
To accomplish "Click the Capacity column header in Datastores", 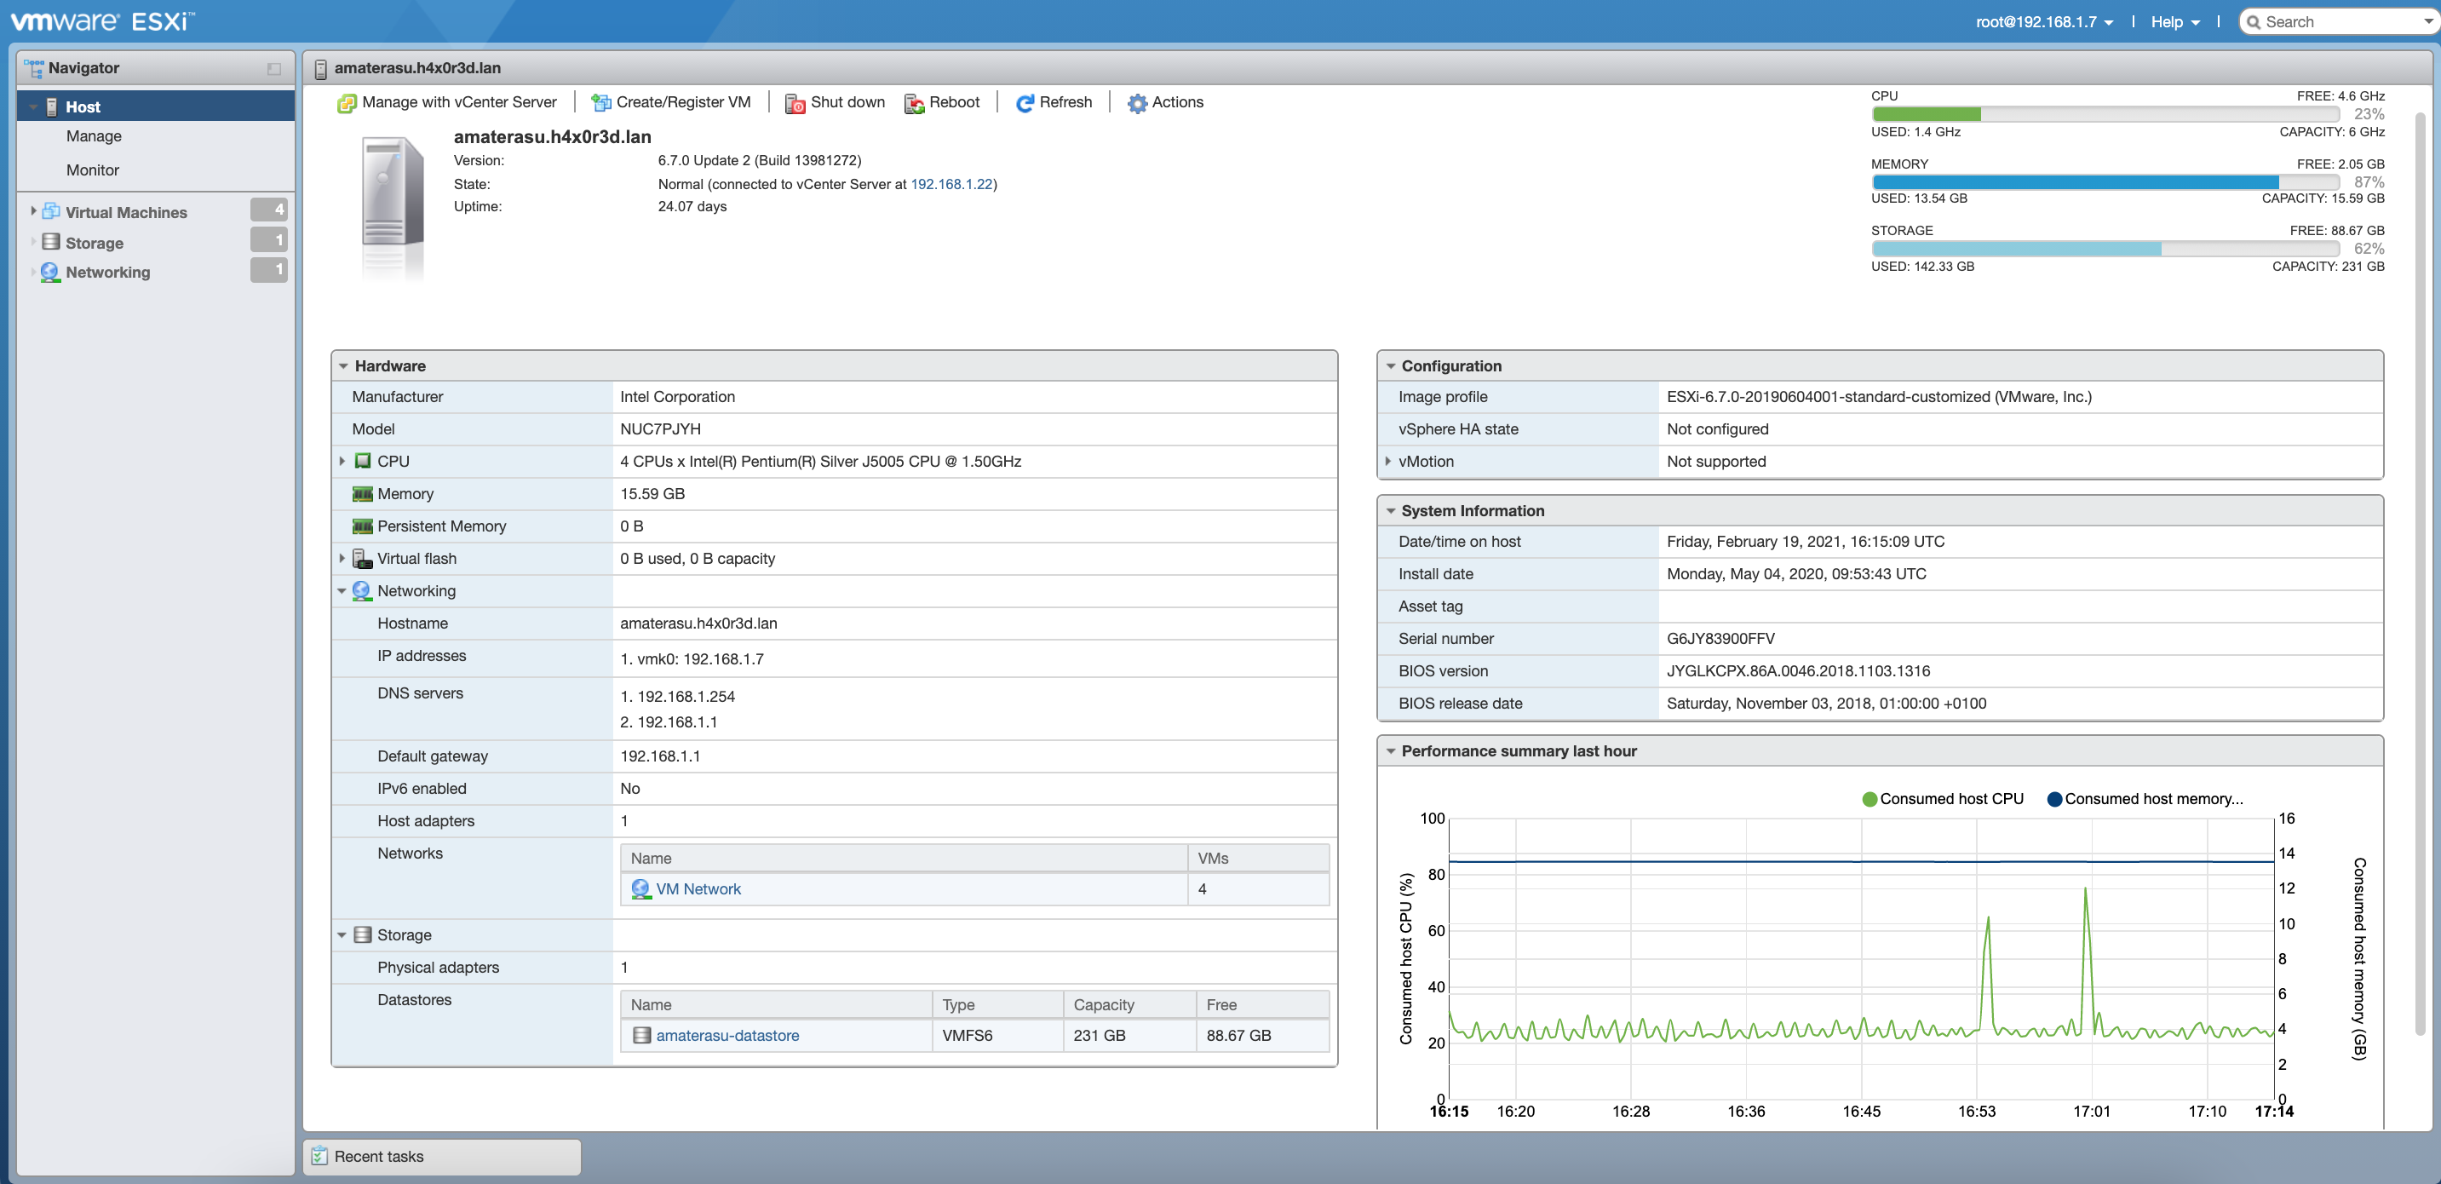I will pyautogui.click(x=1129, y=1005).
